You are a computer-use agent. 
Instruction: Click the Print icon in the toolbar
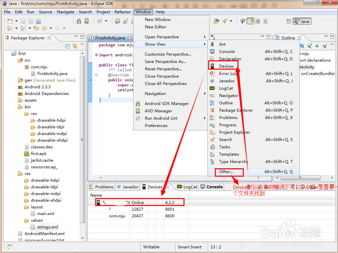(x=38, y=21)
